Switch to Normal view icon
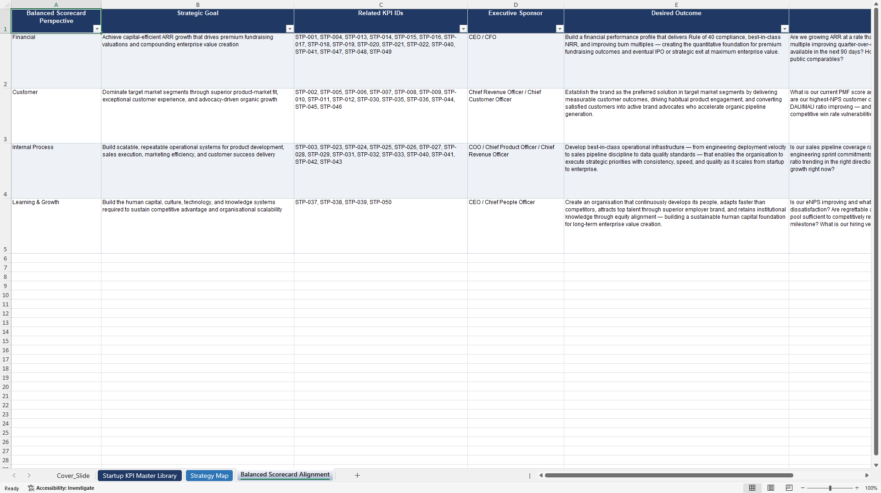 click(752, 488)
